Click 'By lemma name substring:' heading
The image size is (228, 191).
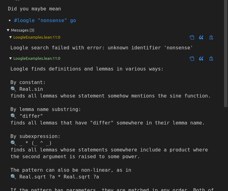[x=46, y=109]
